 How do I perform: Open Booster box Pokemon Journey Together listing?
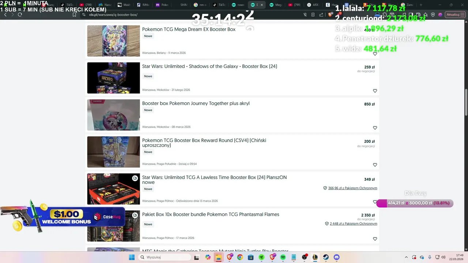tap(196, 103)
